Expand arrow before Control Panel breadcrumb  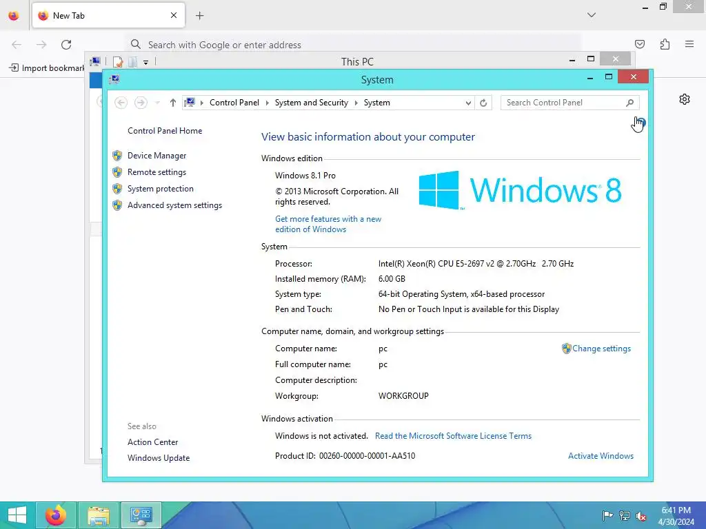202,103
